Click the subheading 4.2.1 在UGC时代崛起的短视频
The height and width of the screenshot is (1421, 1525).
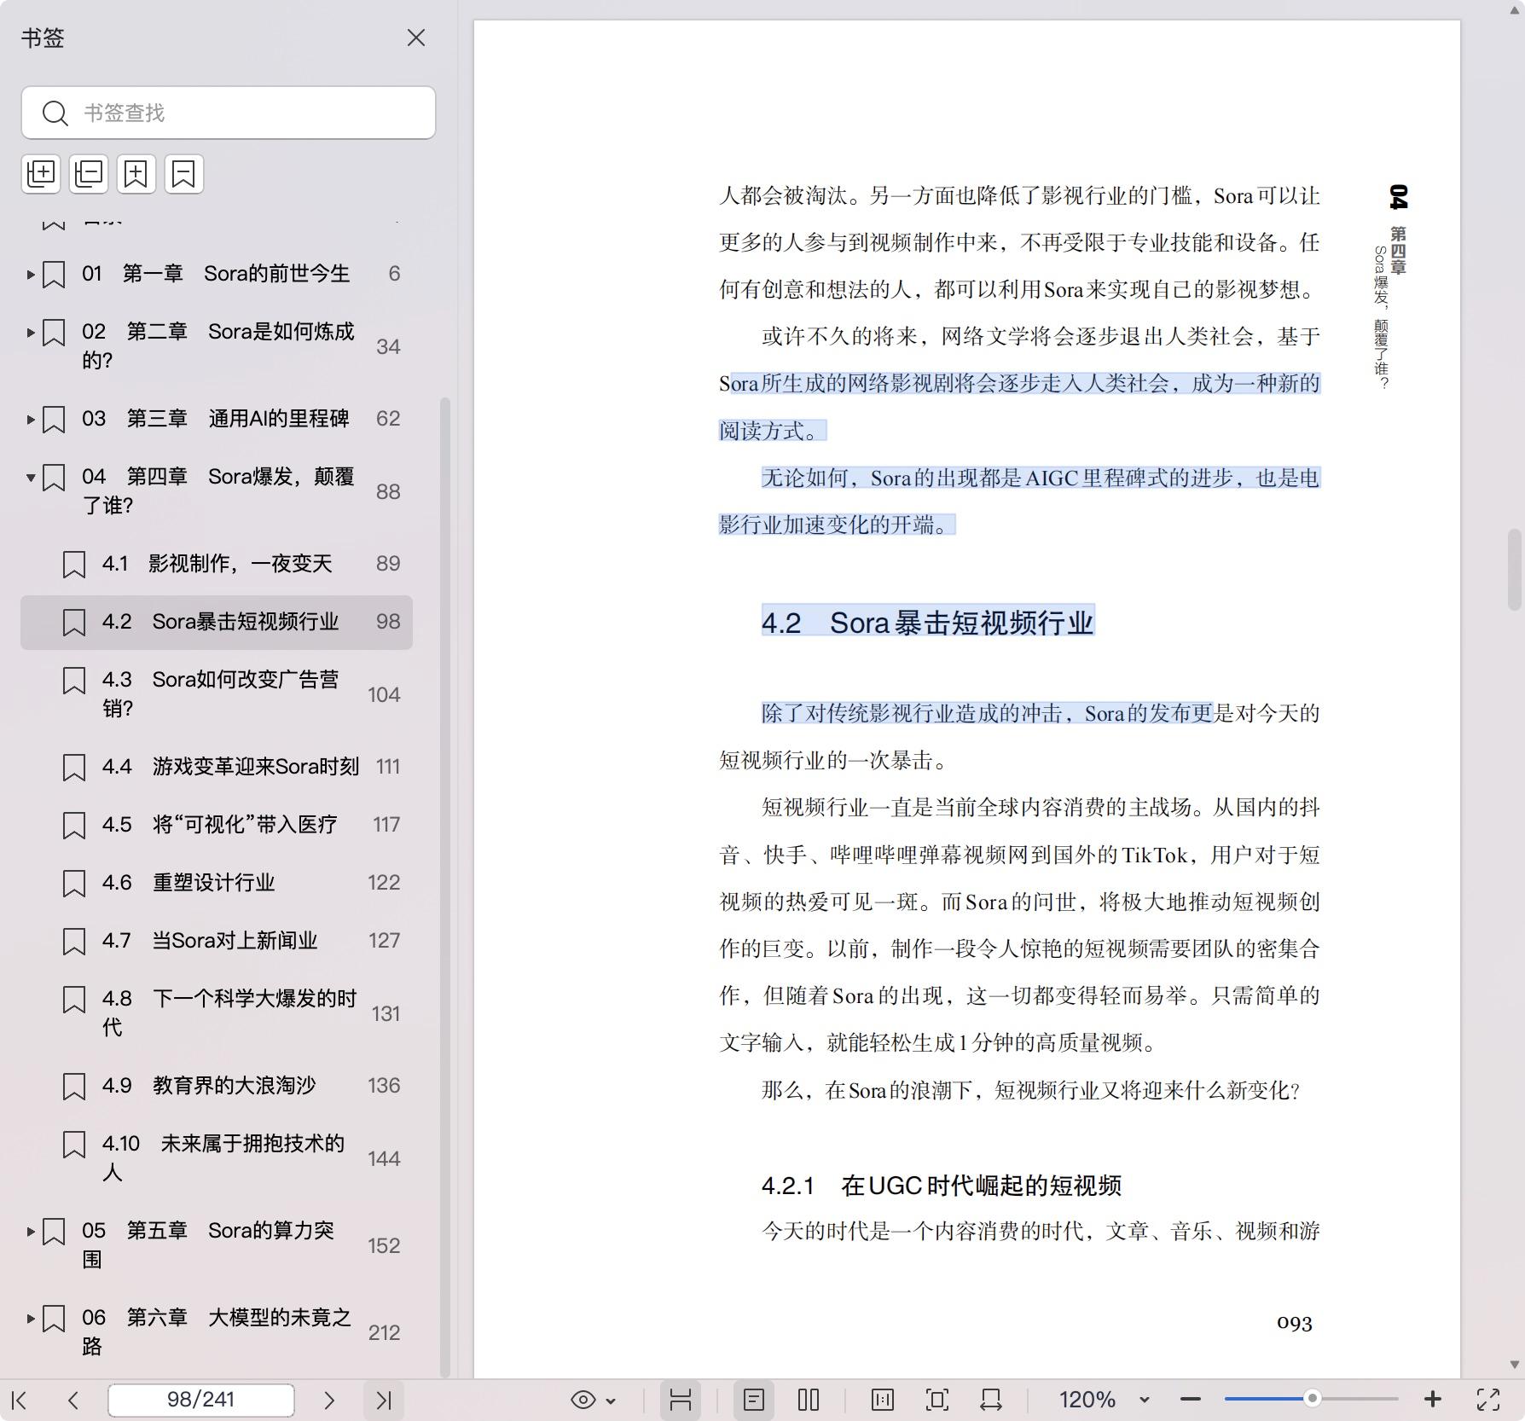point(942,1185)
